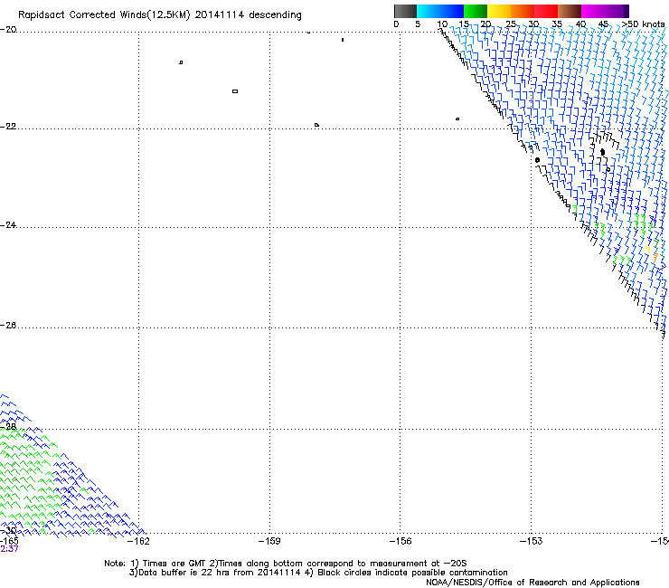Image resolution: width=669 pixels, height=588 pixels.
Task: Click the 'Times are GMT' note line
Action: pyautogui.click(x=286, y=564)
